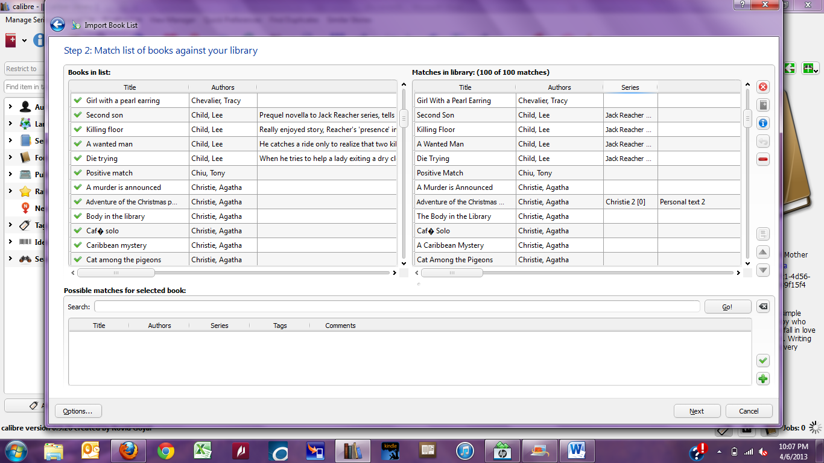Open green plus icon dropdown in calibre
This screenshot has width=824, height=463.
pos(816,71)
